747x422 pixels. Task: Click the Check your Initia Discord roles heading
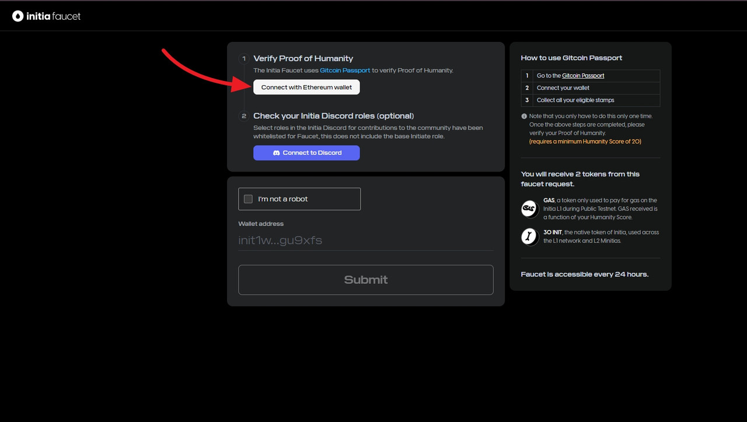tap(334, 115)
